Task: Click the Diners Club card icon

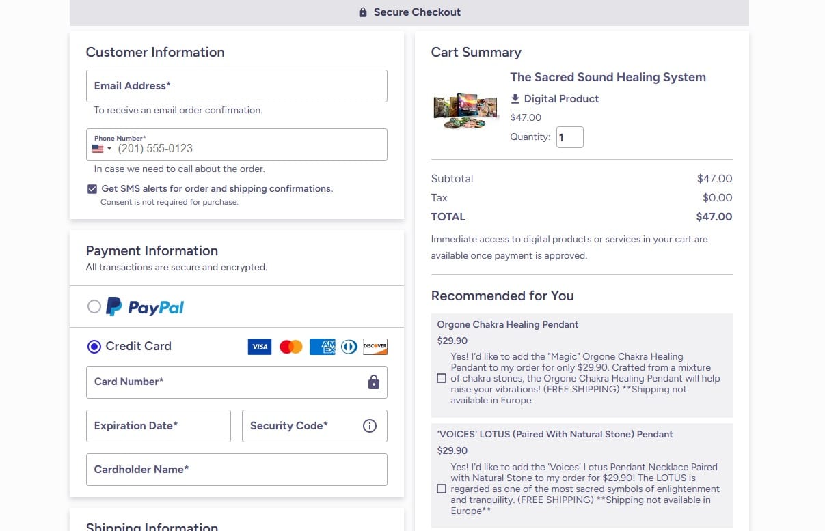Action: coord(349,347)
